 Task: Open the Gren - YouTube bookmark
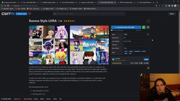(21, 9)
